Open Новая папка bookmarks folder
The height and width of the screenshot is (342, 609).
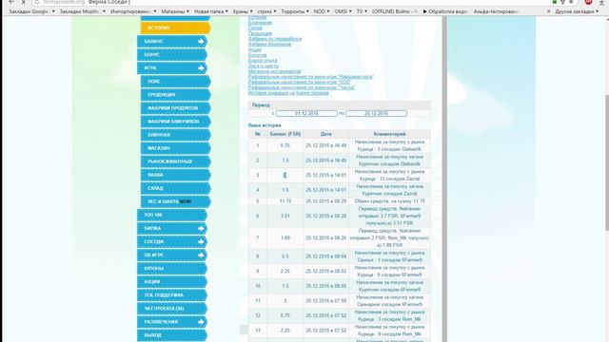tap(211, 11)
